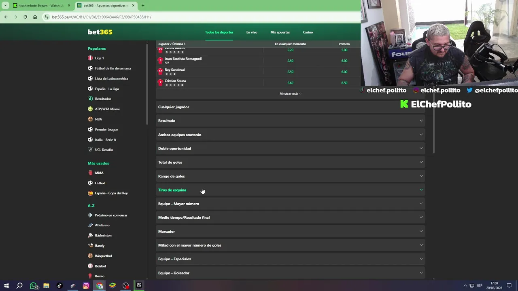
Task: Launch TikTok from the taskbar
Action: (59, 286)
